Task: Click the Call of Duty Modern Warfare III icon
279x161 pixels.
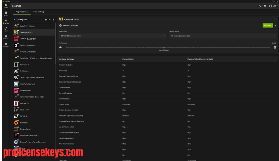Action: (16, 78)
